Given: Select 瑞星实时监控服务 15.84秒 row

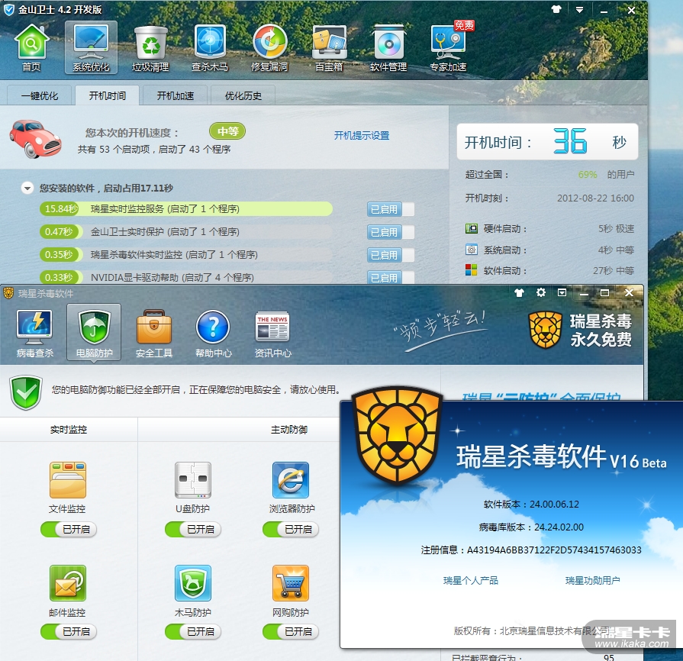Looking at the screenshot, I should (x=186, y=208).
